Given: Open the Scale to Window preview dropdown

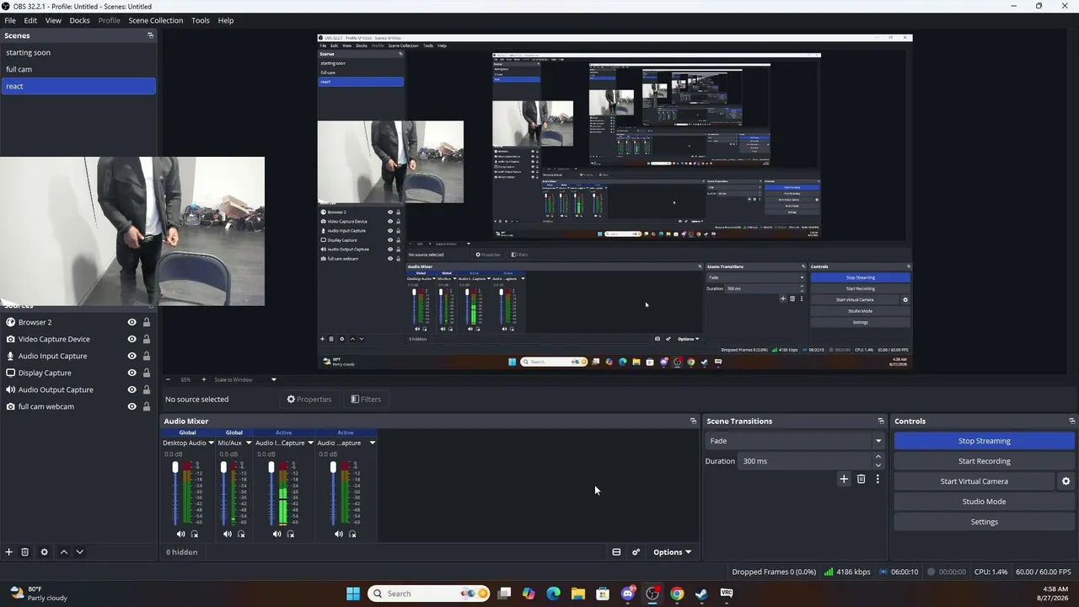Looking at the screenshot, I should coord(245,379).
